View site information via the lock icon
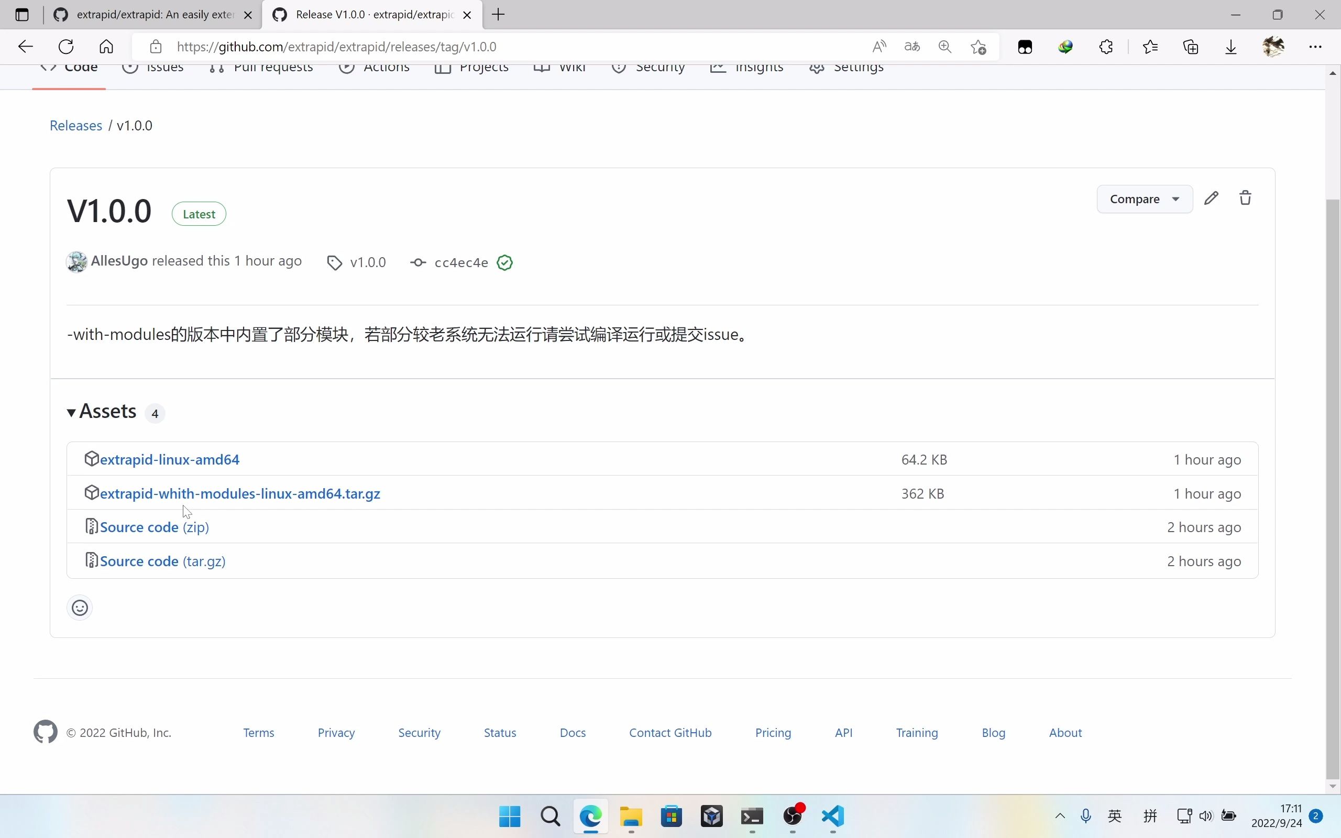The height and width of the screenshot is (838, 1341). pyautogui.click(x=156, y=47)
